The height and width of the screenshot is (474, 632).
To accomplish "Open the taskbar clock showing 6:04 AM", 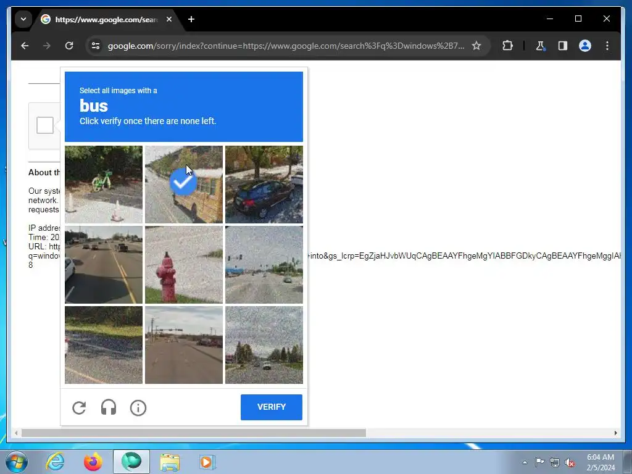I will [600, 462].
